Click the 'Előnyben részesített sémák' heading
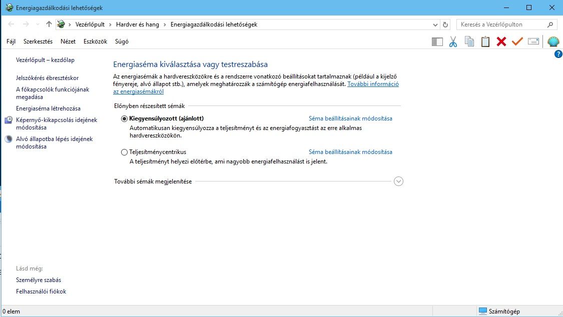The width and height of the screenshot is (563, 317). click(149, 106)
